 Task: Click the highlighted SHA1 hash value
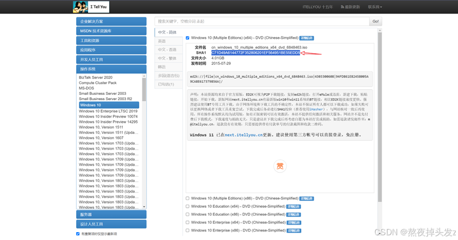[x=256, y=53]
